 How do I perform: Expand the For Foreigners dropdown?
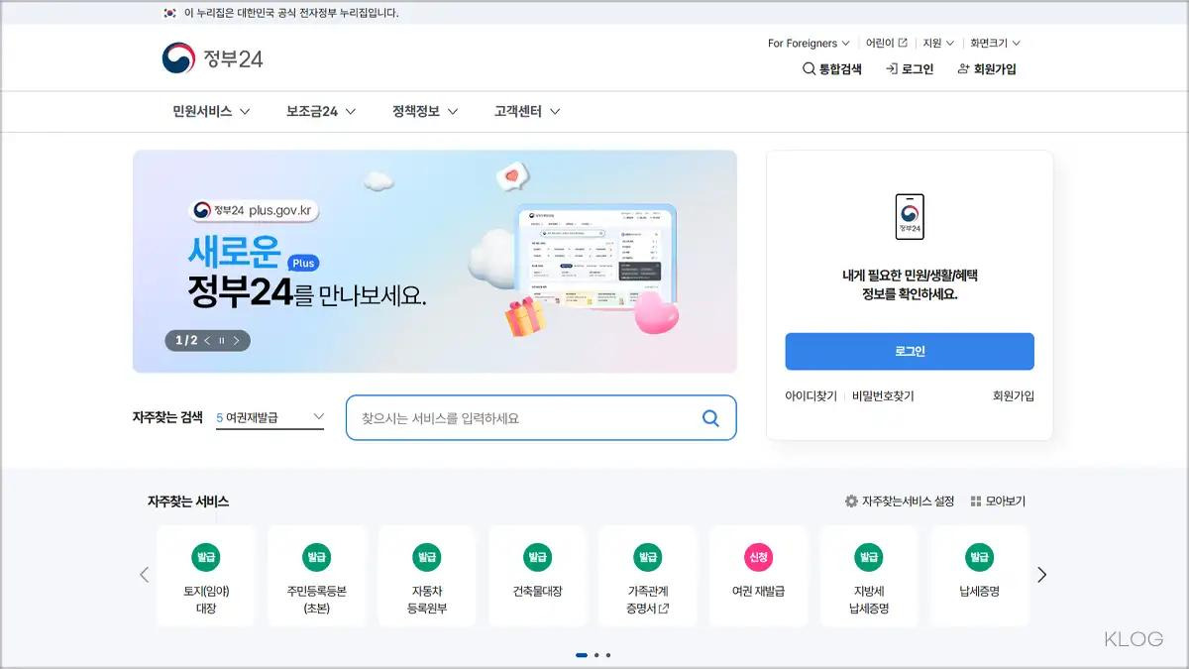point(809,43)
